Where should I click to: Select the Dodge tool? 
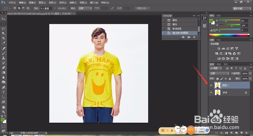tap(3, 82)
